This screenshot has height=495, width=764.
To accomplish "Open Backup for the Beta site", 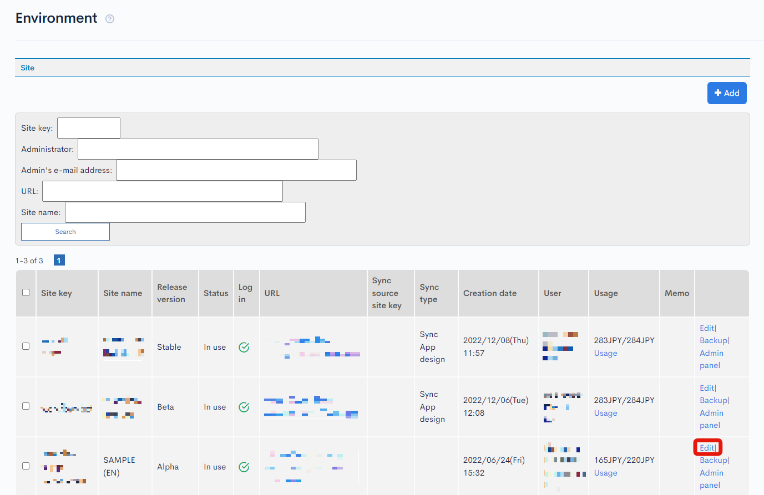I will [714, 401].
